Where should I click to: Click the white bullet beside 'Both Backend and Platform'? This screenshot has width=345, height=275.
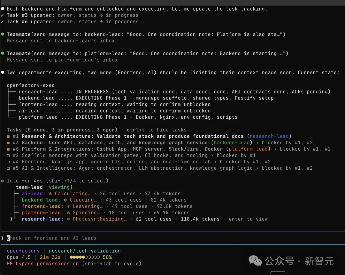coord(3,9)
